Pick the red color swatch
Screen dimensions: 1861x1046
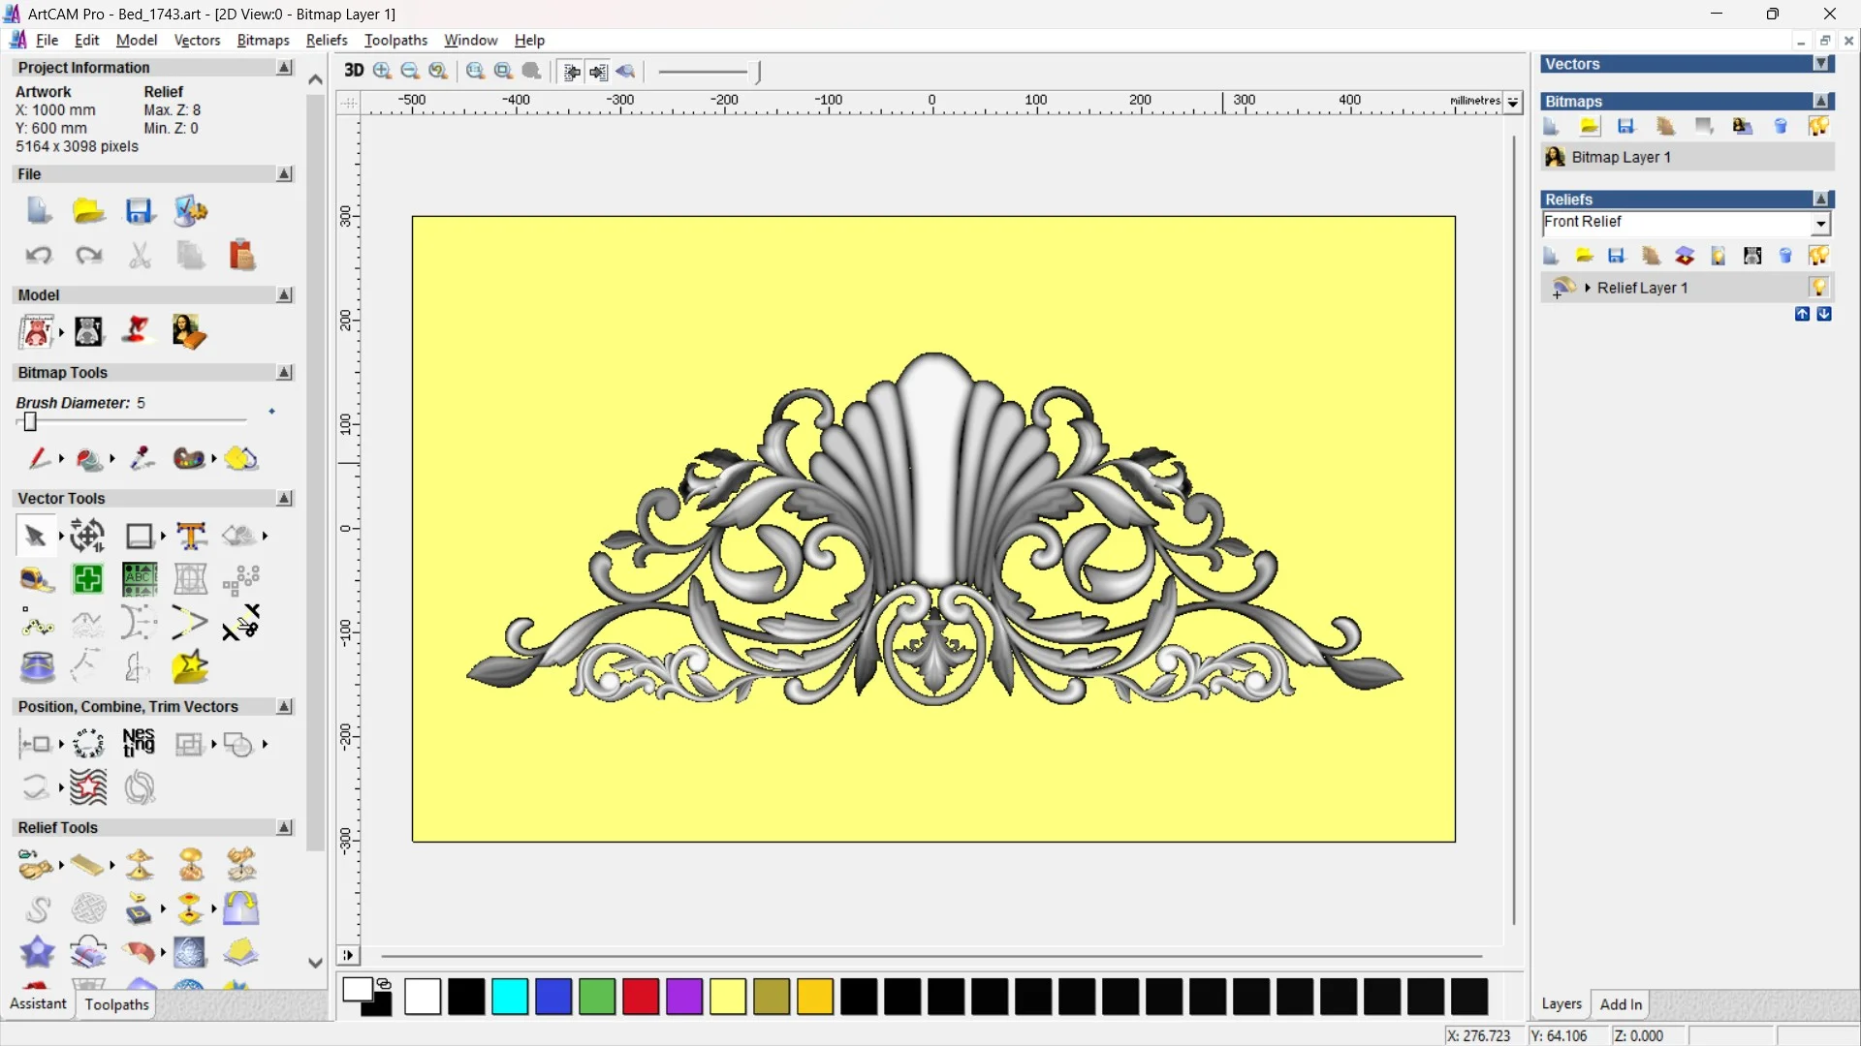(x=641, y=997)
